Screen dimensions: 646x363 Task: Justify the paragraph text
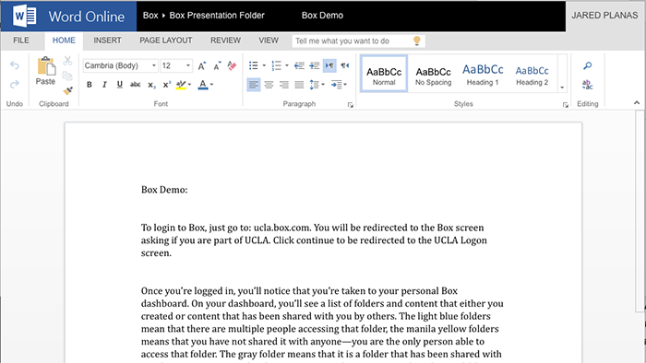[x=299, y=85]
